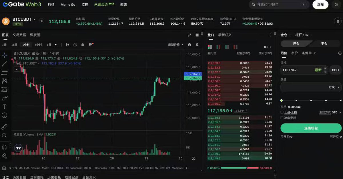Expand more timeframe options arrow
The width and height of the screenshot is (343, 179).
(55, 45)
